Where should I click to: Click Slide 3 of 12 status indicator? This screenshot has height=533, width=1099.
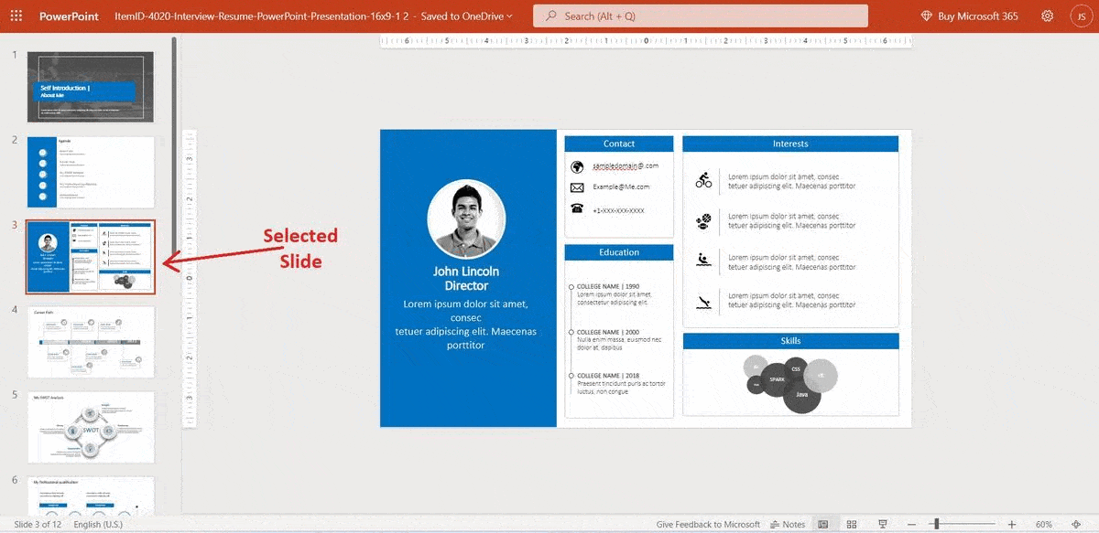37,524
